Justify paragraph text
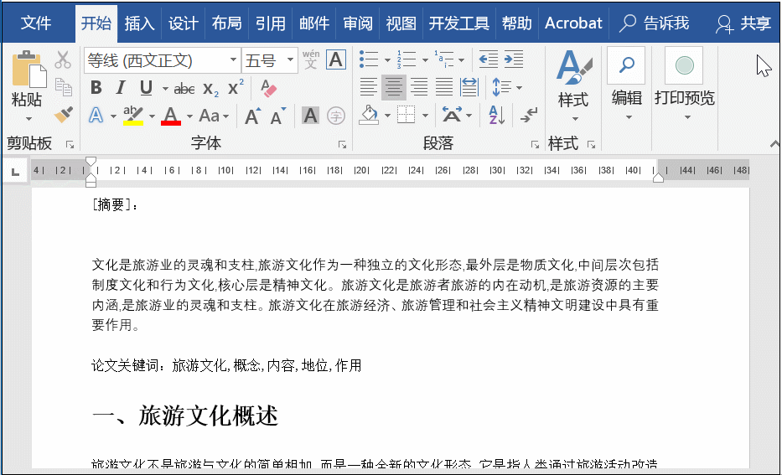The height and width of the screenshot is (475, 782). 444,87
